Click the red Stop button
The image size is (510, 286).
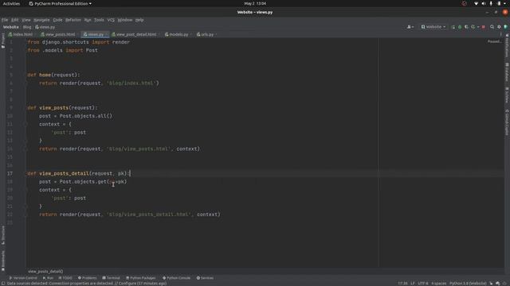click(x=484, y=27)
